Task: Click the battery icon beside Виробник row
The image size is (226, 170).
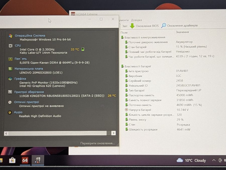Action: [x=126, y=76]
